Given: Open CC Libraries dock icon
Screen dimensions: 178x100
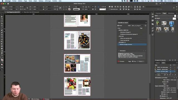Looking at the screenshot, I should tap(153, 17).
